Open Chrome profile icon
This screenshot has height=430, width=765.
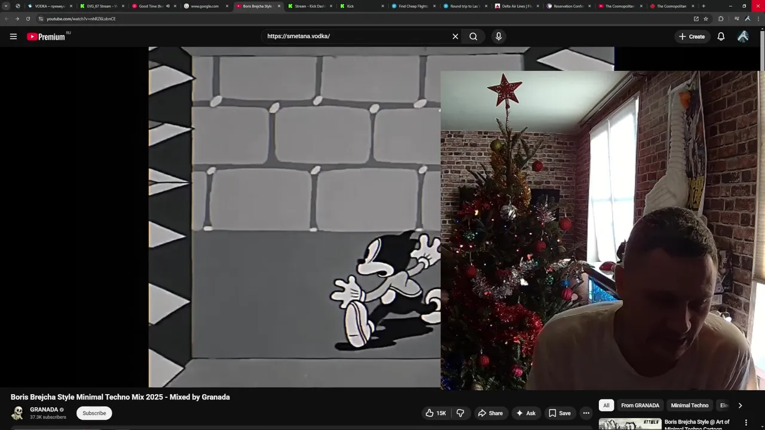click(747, 19)
